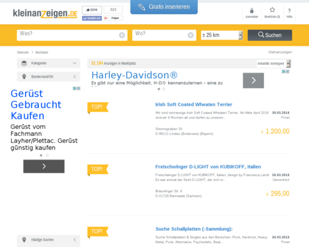Click TOP! badge of Wheaten Terrier listing
This screenshot has height=247, width=309.
click(98, 107)
